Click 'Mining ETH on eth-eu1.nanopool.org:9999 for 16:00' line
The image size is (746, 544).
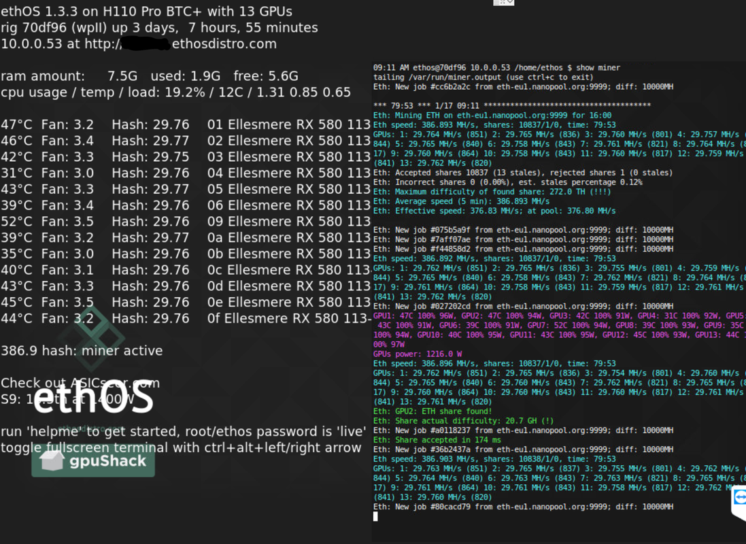[492, 116]
